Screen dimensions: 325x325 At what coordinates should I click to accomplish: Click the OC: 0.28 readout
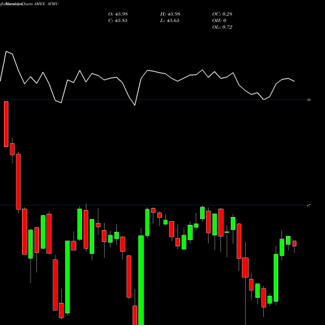click(222, 14)
